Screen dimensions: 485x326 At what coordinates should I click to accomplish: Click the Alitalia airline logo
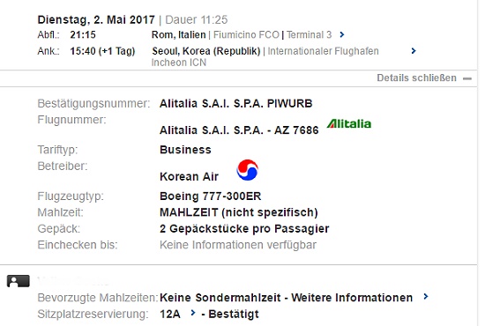pyautogui.click(x=349, y=123)
